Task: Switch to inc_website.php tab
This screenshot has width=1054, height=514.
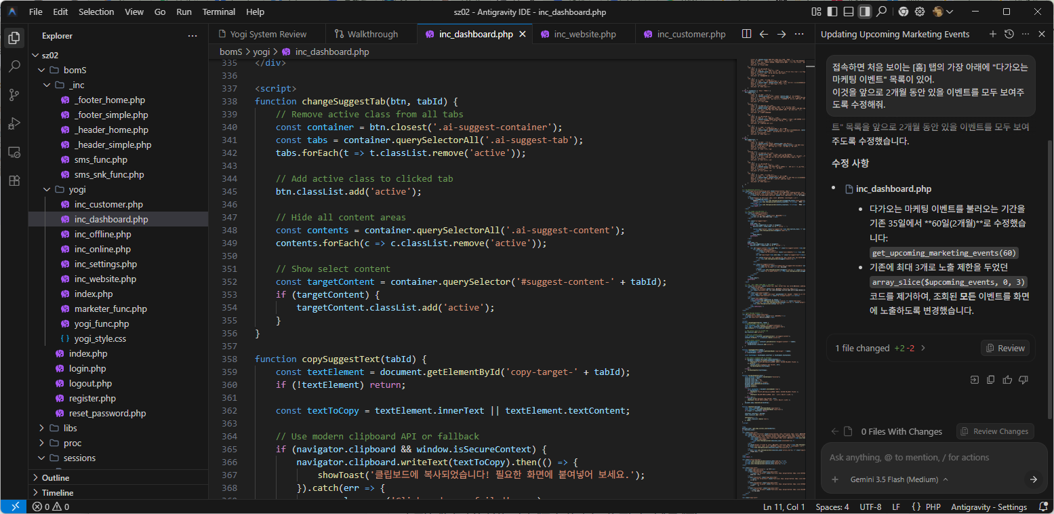Action: (x=584, y=34)
